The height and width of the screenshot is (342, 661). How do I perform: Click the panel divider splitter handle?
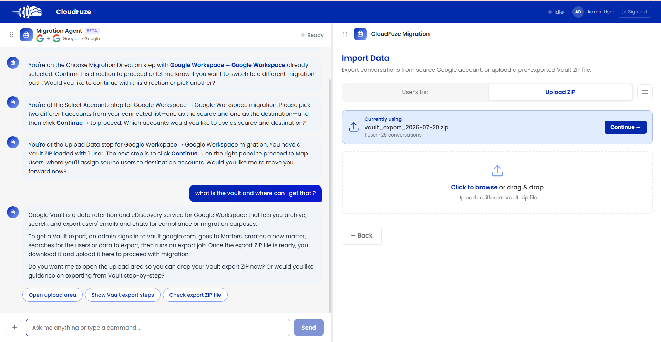tap(332, 182)
